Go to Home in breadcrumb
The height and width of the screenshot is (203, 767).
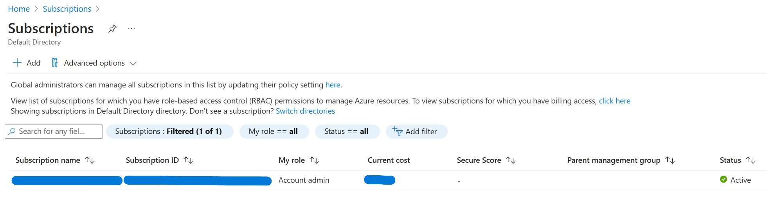click(19, 9)
